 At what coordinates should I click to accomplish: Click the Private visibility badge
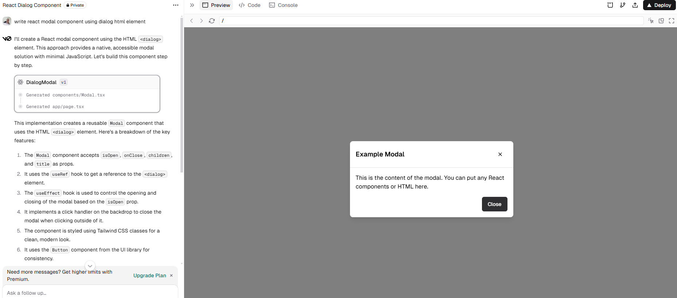[75, 5]
